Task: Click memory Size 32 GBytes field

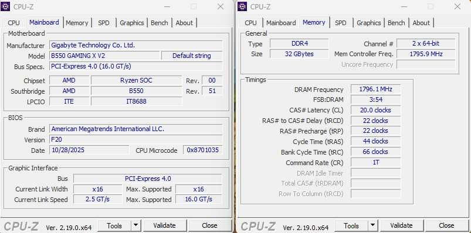Action: click(299, 54)
